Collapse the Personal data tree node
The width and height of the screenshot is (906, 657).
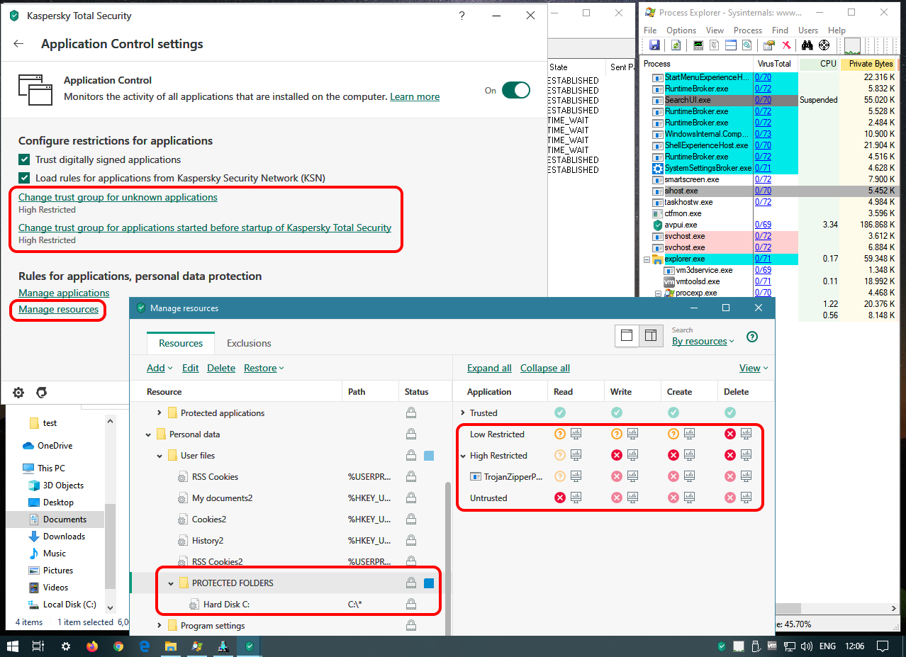point(148,434)
